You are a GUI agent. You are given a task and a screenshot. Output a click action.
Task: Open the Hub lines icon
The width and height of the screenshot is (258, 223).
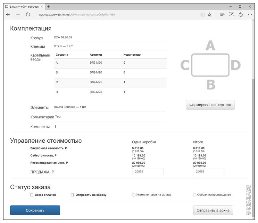(x=222, y=14)
